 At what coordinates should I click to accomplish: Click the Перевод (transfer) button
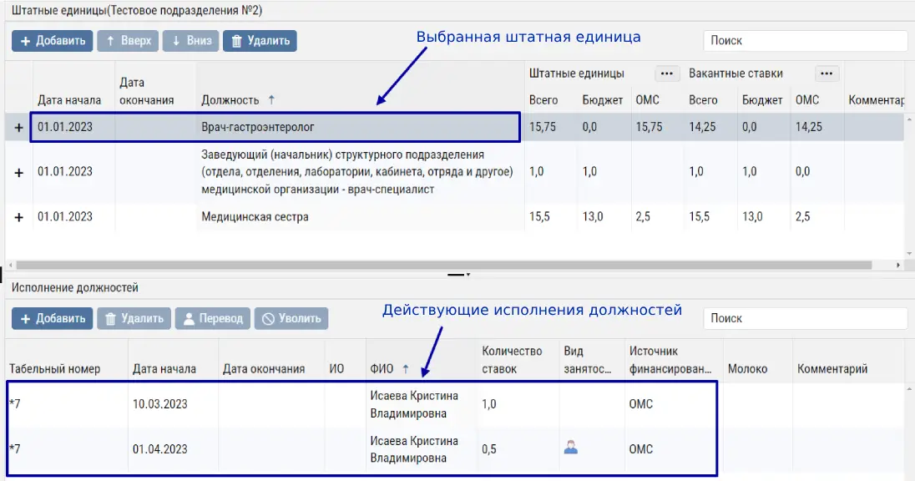(213, 318)
